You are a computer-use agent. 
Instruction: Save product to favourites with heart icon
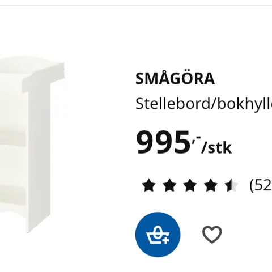coord(212,235)
